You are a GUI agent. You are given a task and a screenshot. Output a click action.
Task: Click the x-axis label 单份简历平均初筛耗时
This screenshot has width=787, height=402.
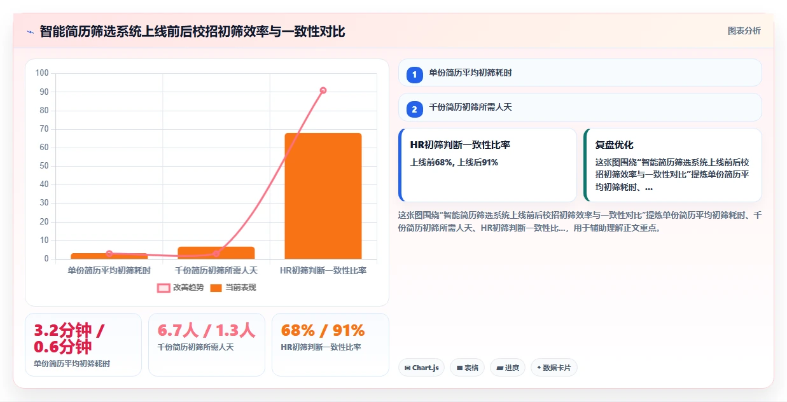109,270
